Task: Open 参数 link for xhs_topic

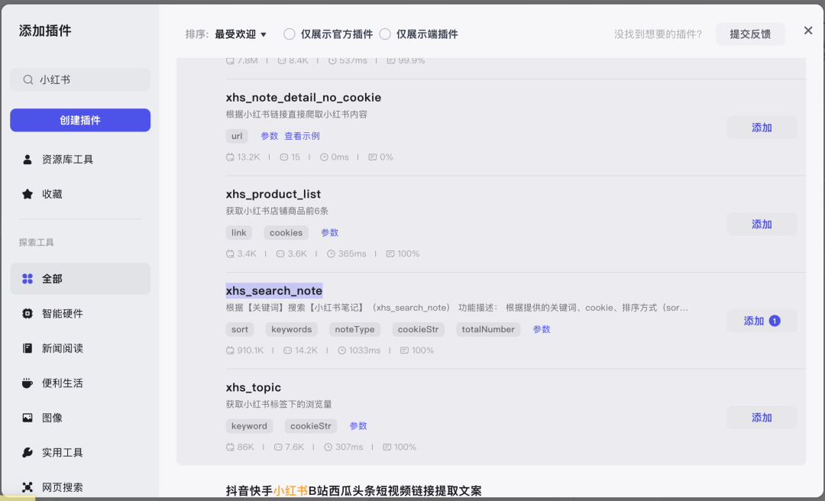Action: (x=358, y=426)
